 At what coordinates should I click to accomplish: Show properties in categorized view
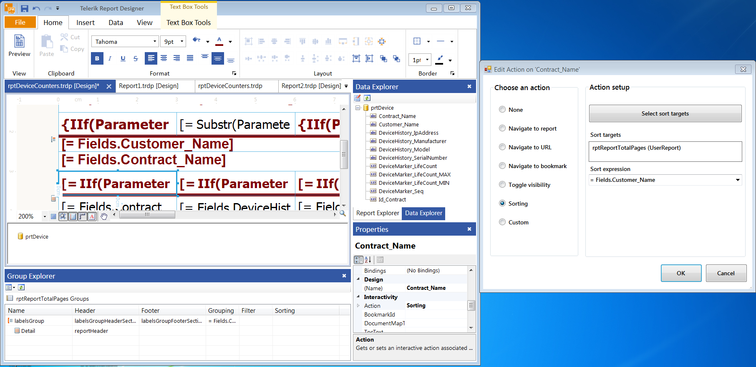coord(358,260)
